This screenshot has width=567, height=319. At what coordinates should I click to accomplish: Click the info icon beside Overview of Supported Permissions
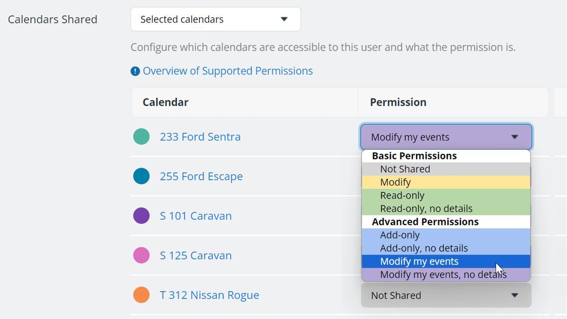click(x=135, y=71)
